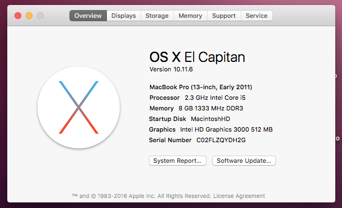
Task: Click the 8 GB 1333 MHz DDR3 value
Action: pos(210,108)
